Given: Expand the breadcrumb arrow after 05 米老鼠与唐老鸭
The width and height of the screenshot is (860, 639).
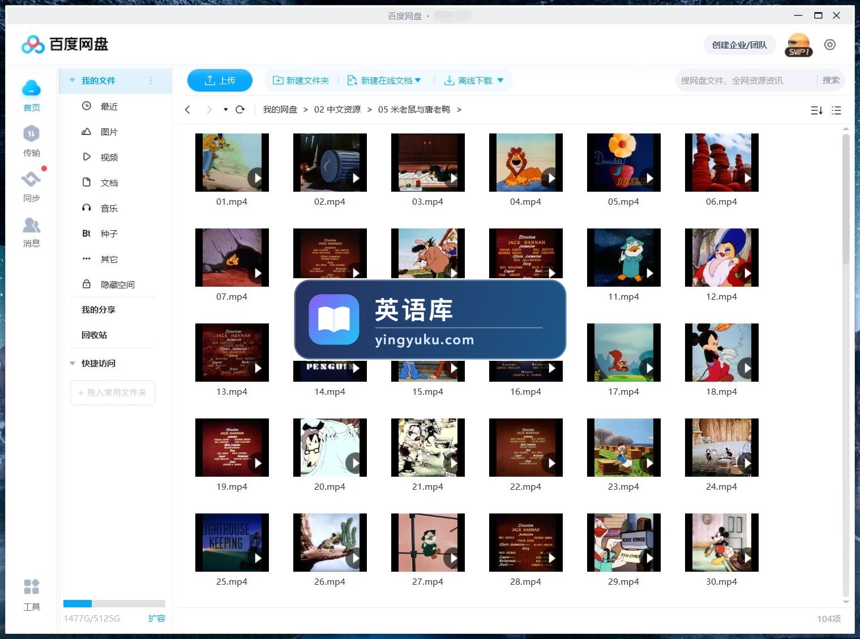Looking at the screenshot, I should tap(459, 110).
